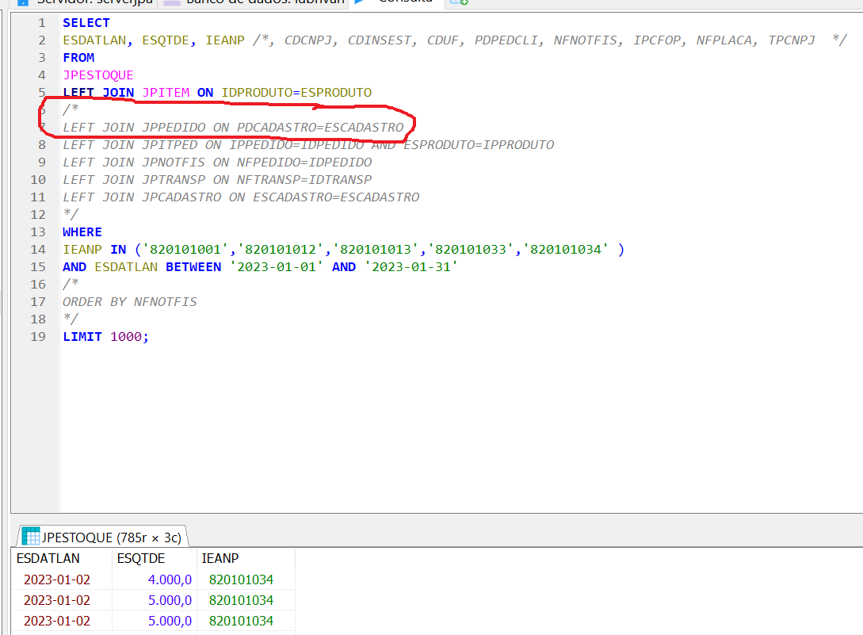The image size is (863, 635).
Task: Click the JPESTOQUE result table icon
Action: [x=31, y=537]
